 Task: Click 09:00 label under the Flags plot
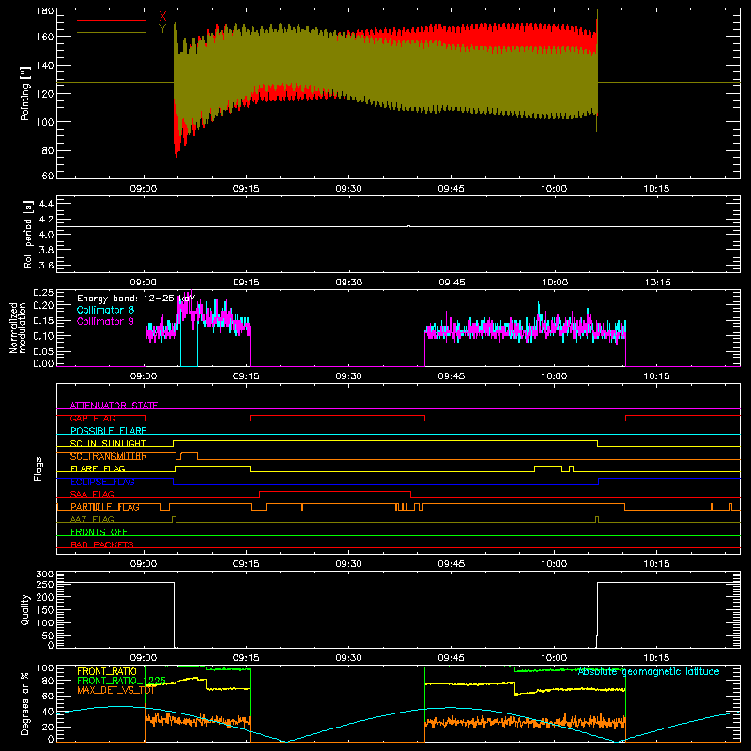click(x=144, y=564)
